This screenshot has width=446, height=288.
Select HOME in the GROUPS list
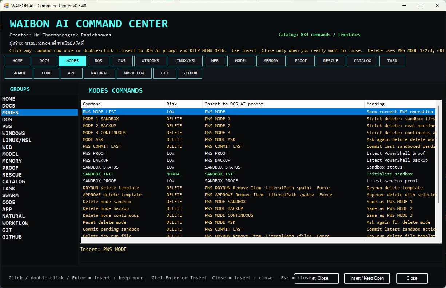coord(39,99)
